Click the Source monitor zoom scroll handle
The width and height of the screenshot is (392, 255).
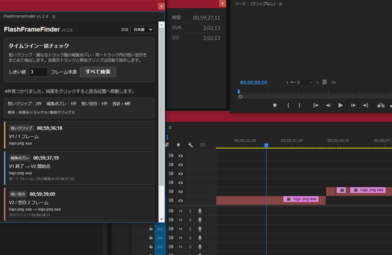(240, 97)
